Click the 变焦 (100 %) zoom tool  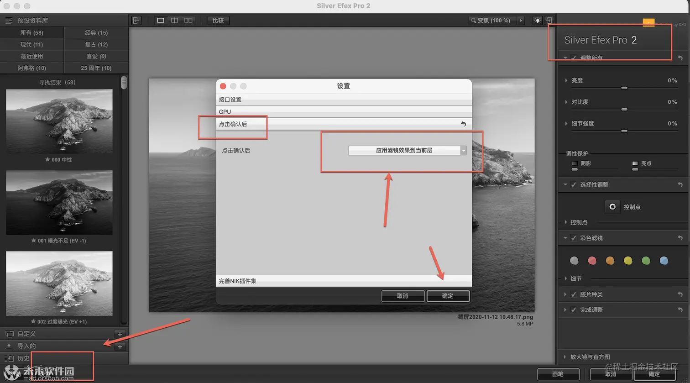(493, 21)
